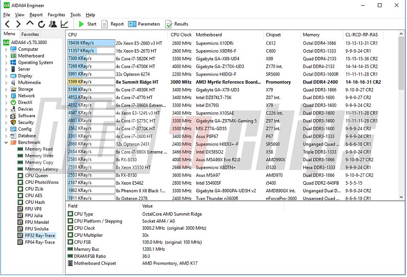Open the user manage toolbar icon

53,24
